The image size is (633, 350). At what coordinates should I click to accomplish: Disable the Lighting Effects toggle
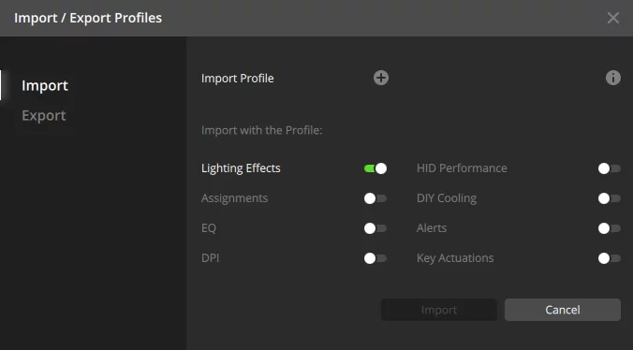375,168
